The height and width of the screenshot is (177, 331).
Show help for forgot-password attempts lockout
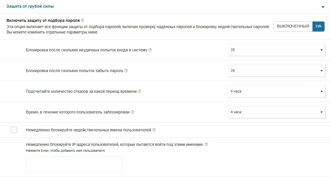tap(126, 71)
